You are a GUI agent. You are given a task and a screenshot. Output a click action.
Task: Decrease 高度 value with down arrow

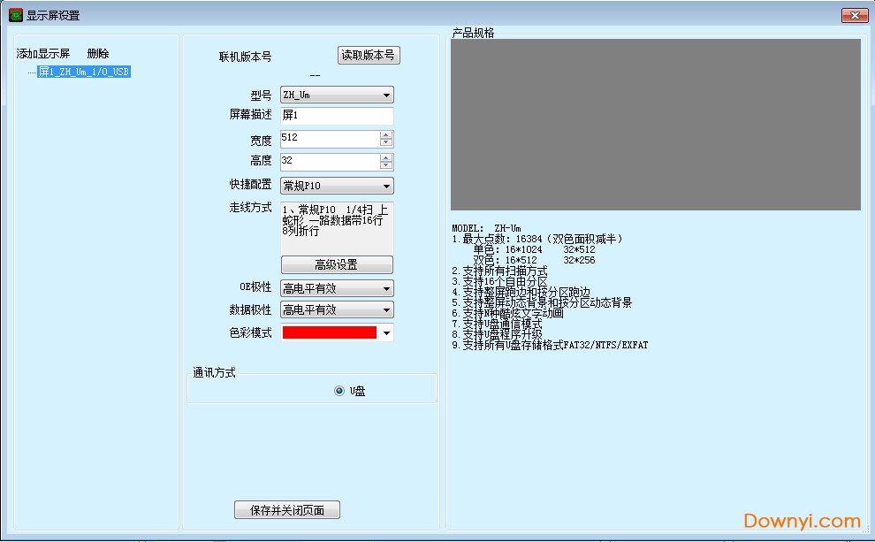pyautogui.click(x=385, y=165)
